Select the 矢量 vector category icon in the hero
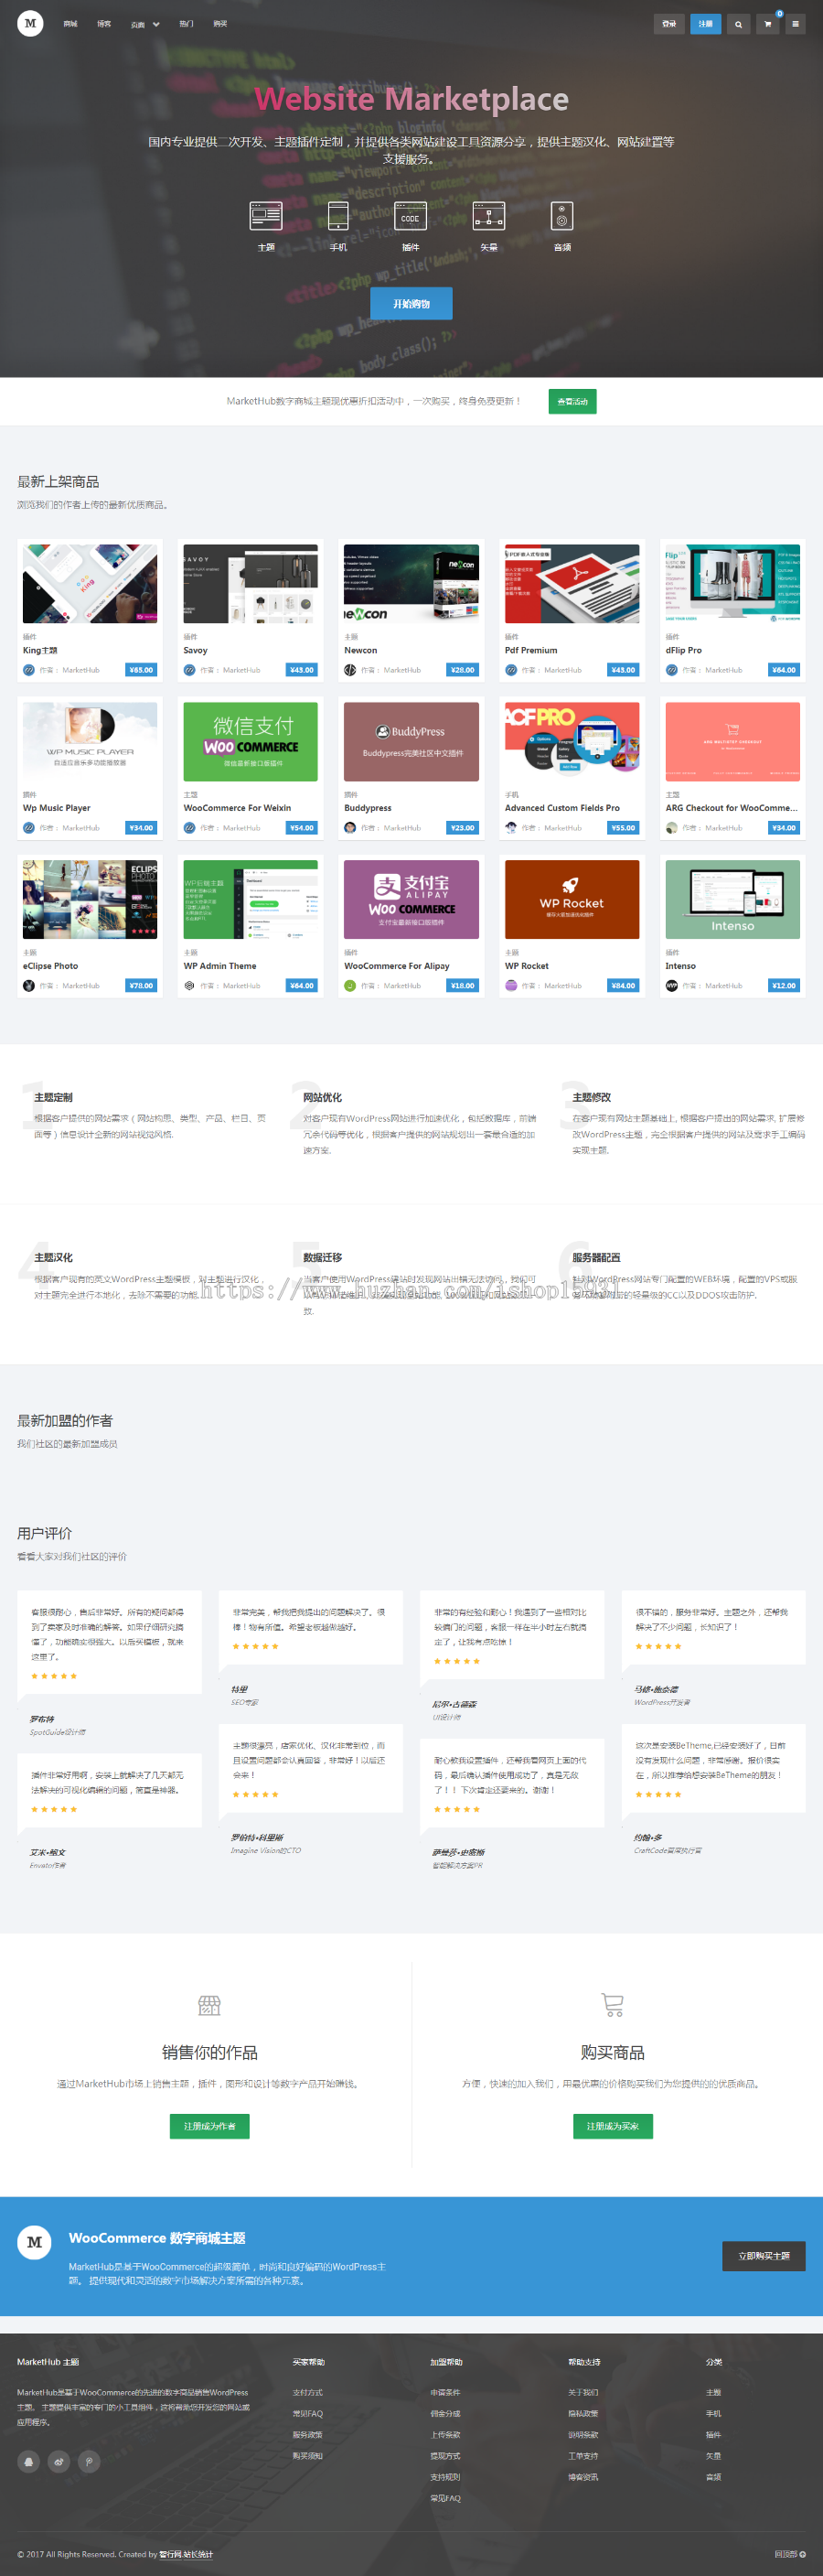This screenshot has height=2576, width=823. [x=488, y=216]
